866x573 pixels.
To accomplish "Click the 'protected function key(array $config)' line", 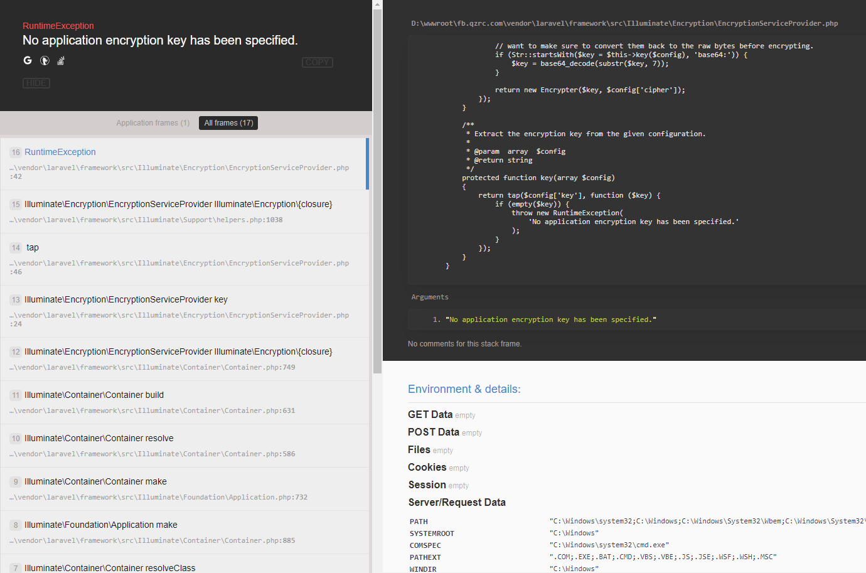I will (x=538, y=178).
